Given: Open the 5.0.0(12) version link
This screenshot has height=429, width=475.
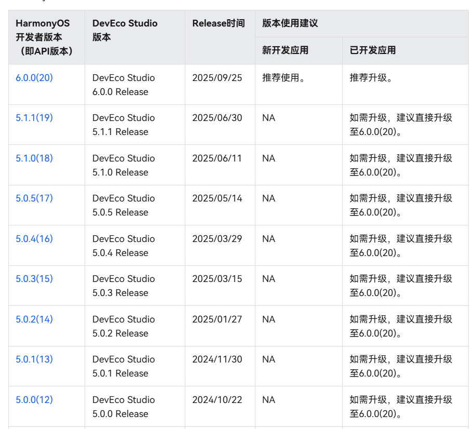Looking at the screenshot, I should 34,399.
